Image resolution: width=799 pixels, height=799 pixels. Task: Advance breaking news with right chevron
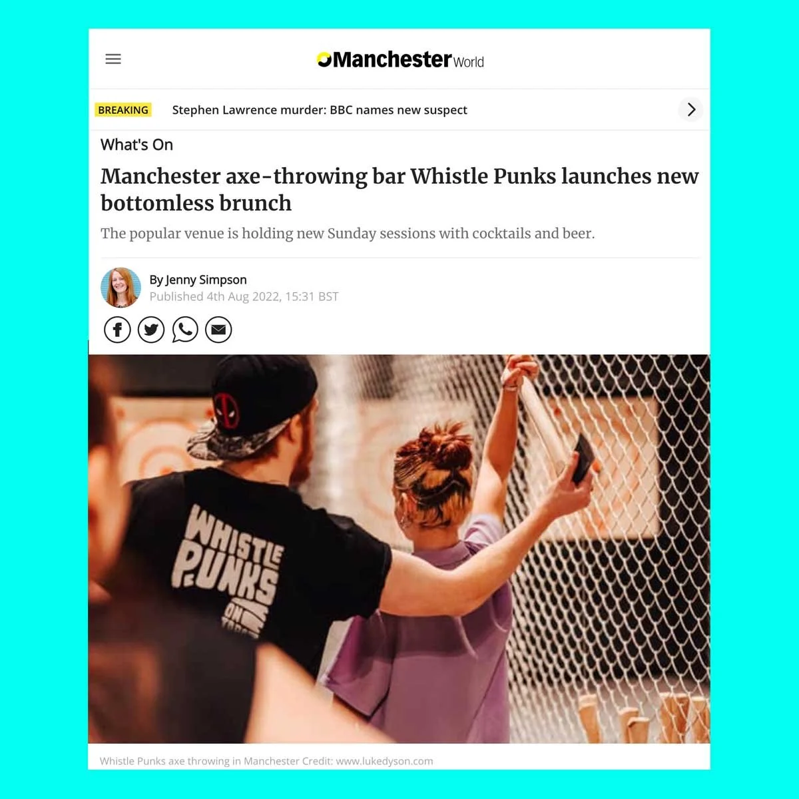click(691, 109)
